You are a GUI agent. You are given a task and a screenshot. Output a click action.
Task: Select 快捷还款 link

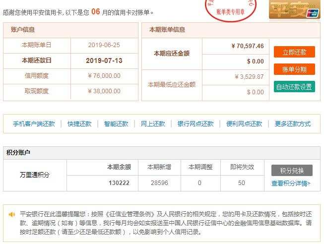[x=79, y=124]
